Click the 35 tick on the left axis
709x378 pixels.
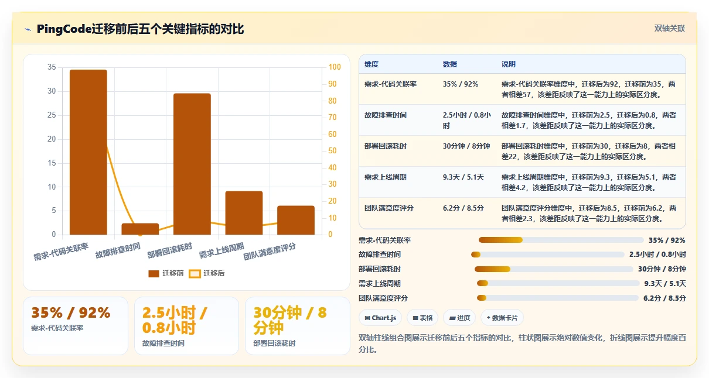tap(52, 67)
